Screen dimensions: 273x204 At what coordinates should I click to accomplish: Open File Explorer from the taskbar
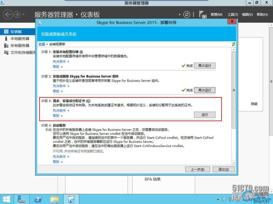(54, 199)
